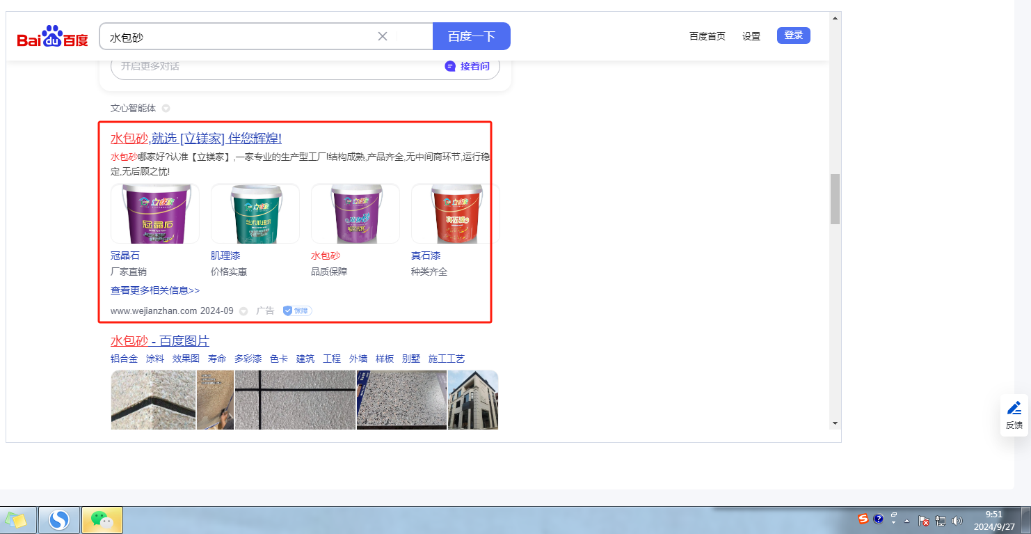
Task: Click the 广告 ad label
Action: click(x=266, y=311)
